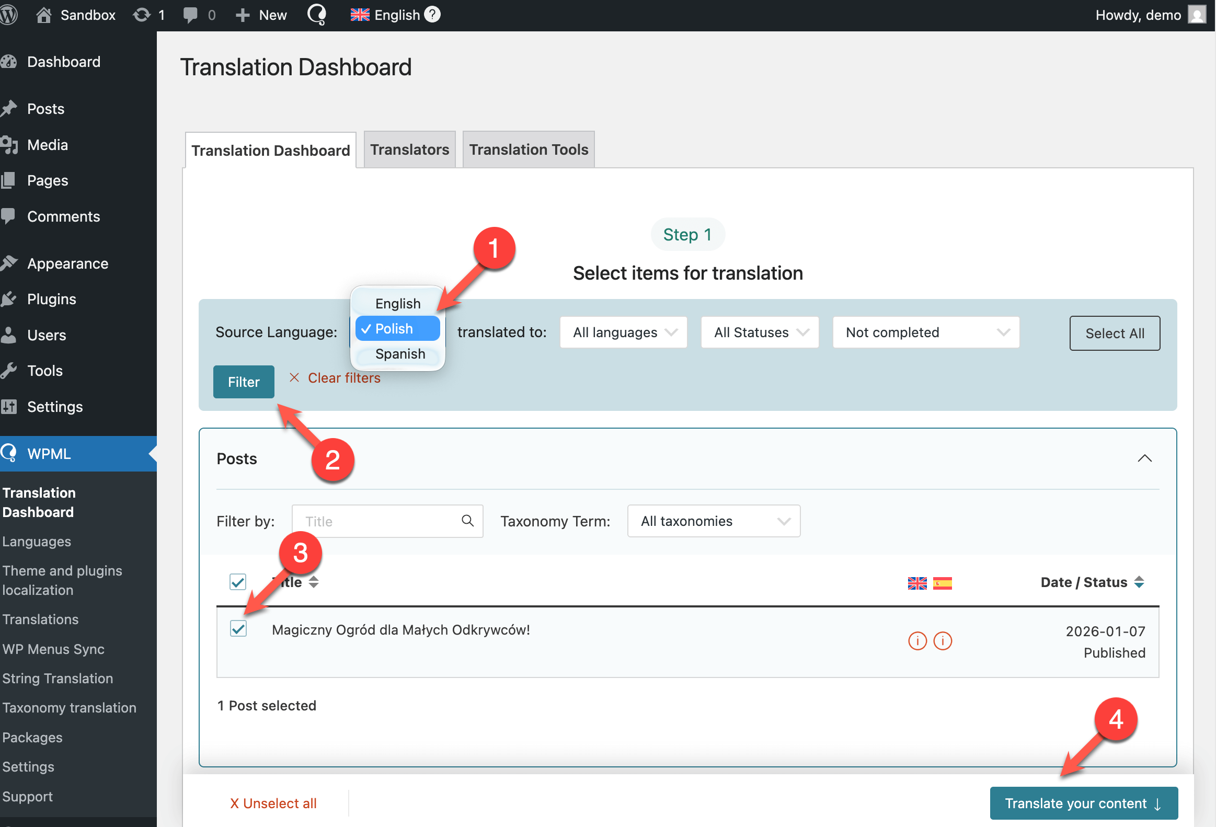Open the All taxonomies dropdown
The image size is (1216, 827).
(x=713, y=521)
